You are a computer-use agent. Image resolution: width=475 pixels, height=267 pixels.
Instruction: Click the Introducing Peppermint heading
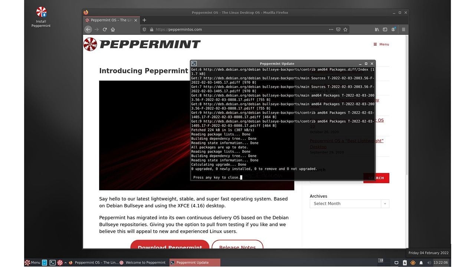pos(144,71)
